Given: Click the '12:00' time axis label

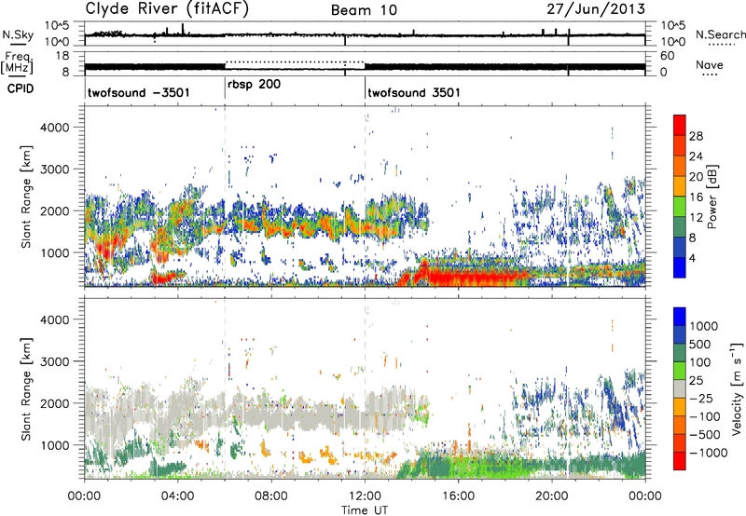Looking at the screenshot, I should point(365,496).
